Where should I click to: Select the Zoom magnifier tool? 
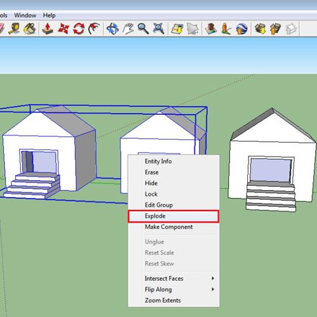(x=143, y=29)
